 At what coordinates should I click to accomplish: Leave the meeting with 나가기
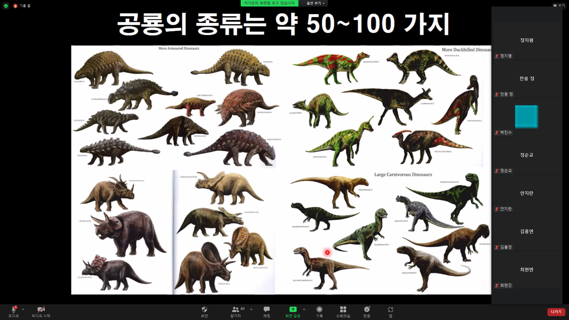(x=556, y=312)
